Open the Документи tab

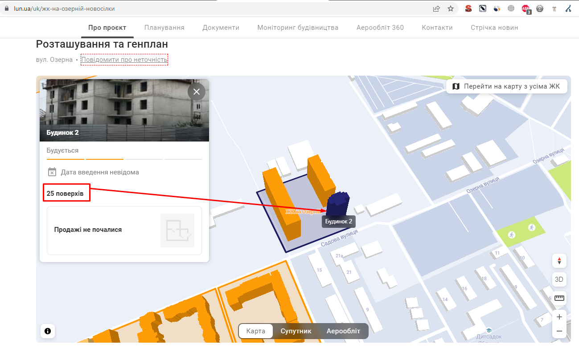tap(221, 28)
